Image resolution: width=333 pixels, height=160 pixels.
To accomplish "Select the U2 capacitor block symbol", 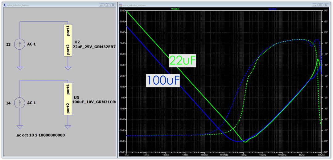I will 68,40.
